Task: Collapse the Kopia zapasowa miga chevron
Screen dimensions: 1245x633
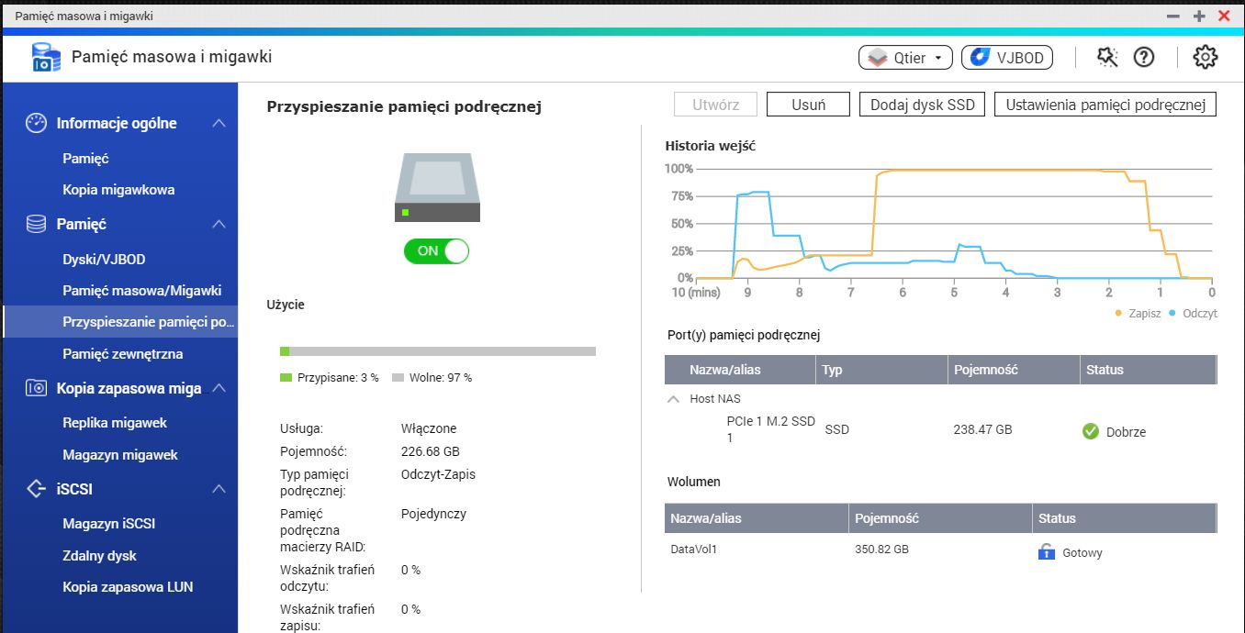Action: (219, 388)
